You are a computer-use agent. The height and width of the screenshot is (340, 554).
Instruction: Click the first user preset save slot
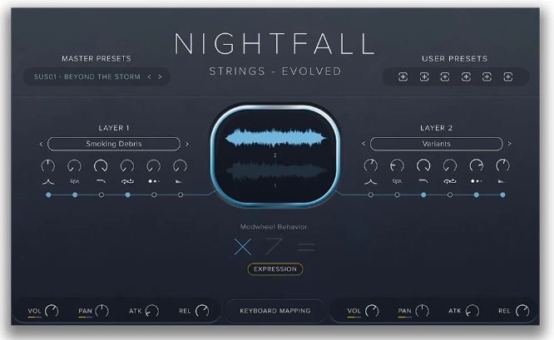click(403, 77)
